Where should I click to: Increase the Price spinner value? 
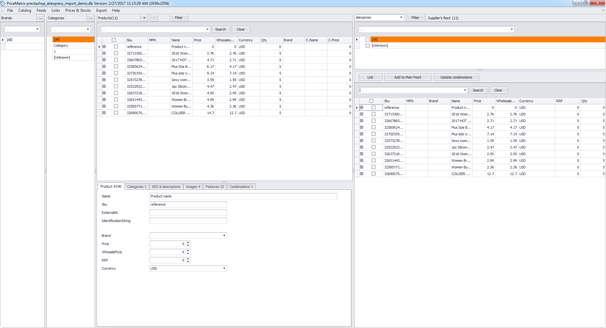[x=188, y=243]
